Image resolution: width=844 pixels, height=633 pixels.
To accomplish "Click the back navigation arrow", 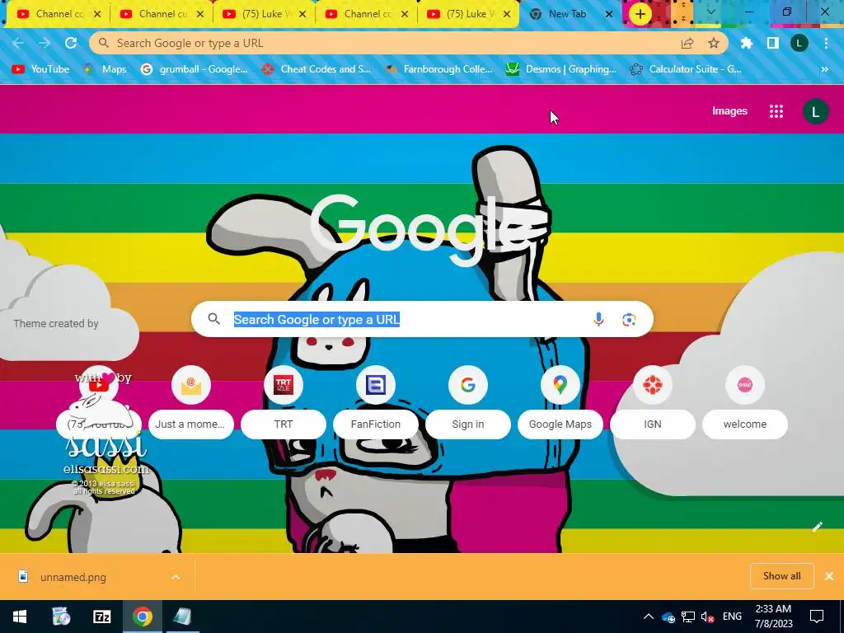I will point(18,43).
